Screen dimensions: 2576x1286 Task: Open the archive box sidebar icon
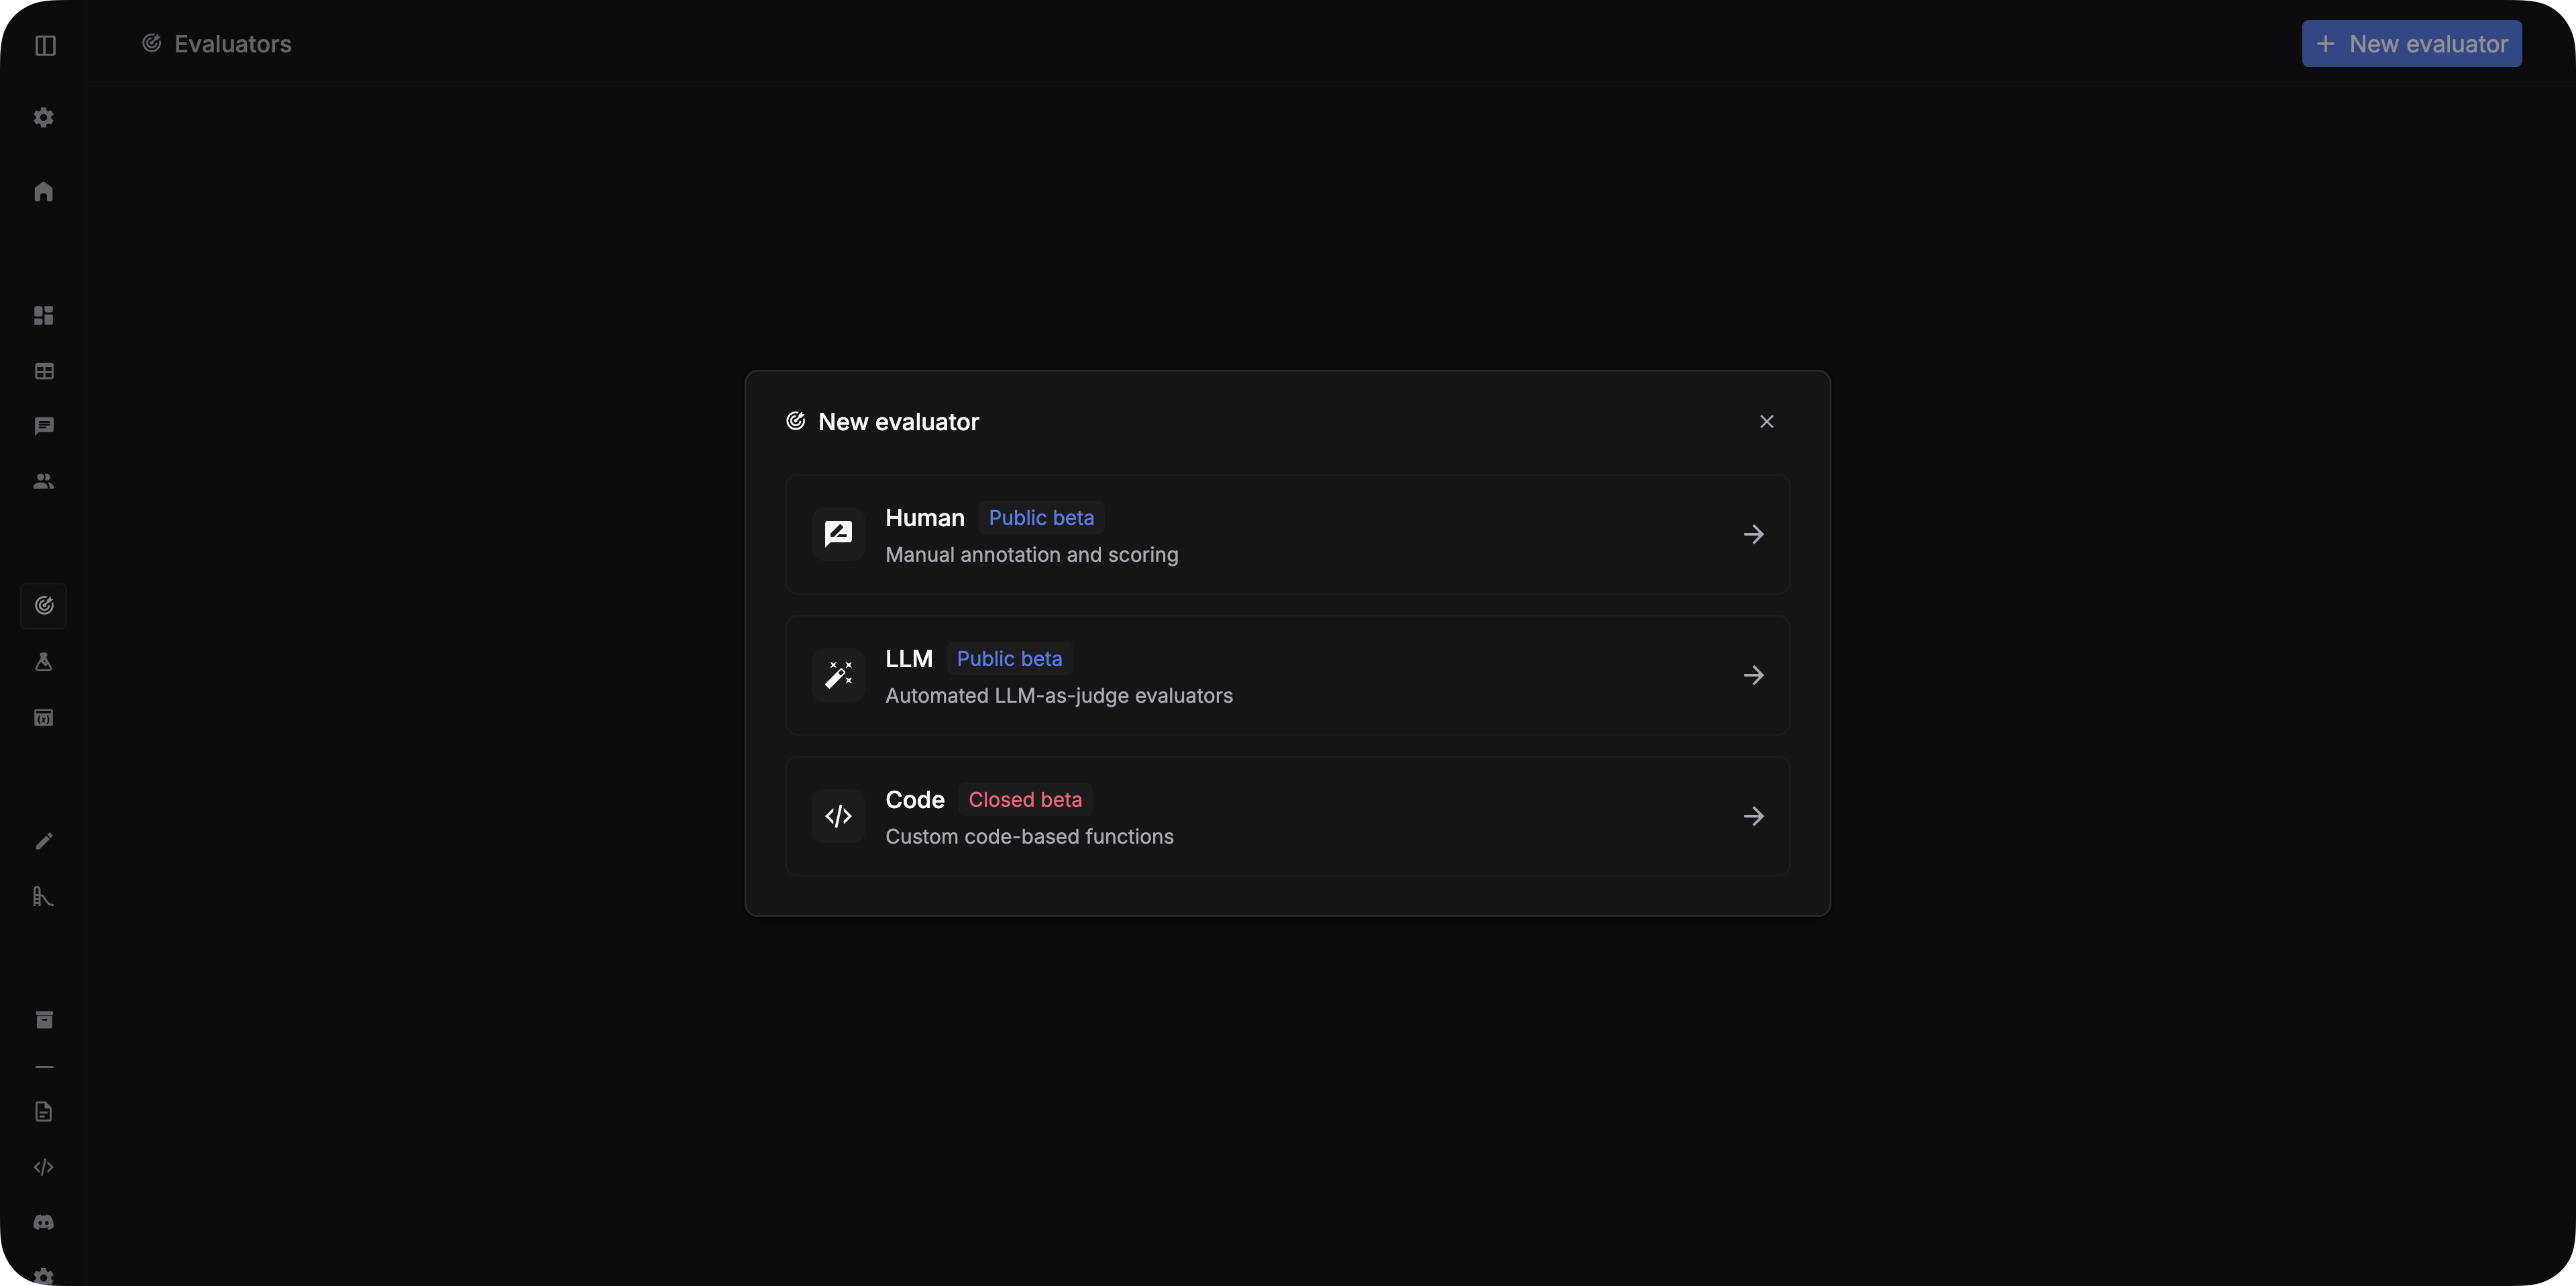coord(44,1020)
